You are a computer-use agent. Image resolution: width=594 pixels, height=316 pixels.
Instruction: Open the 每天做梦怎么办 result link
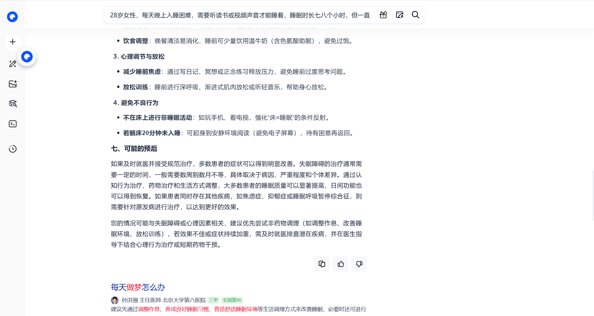[138, 287]
